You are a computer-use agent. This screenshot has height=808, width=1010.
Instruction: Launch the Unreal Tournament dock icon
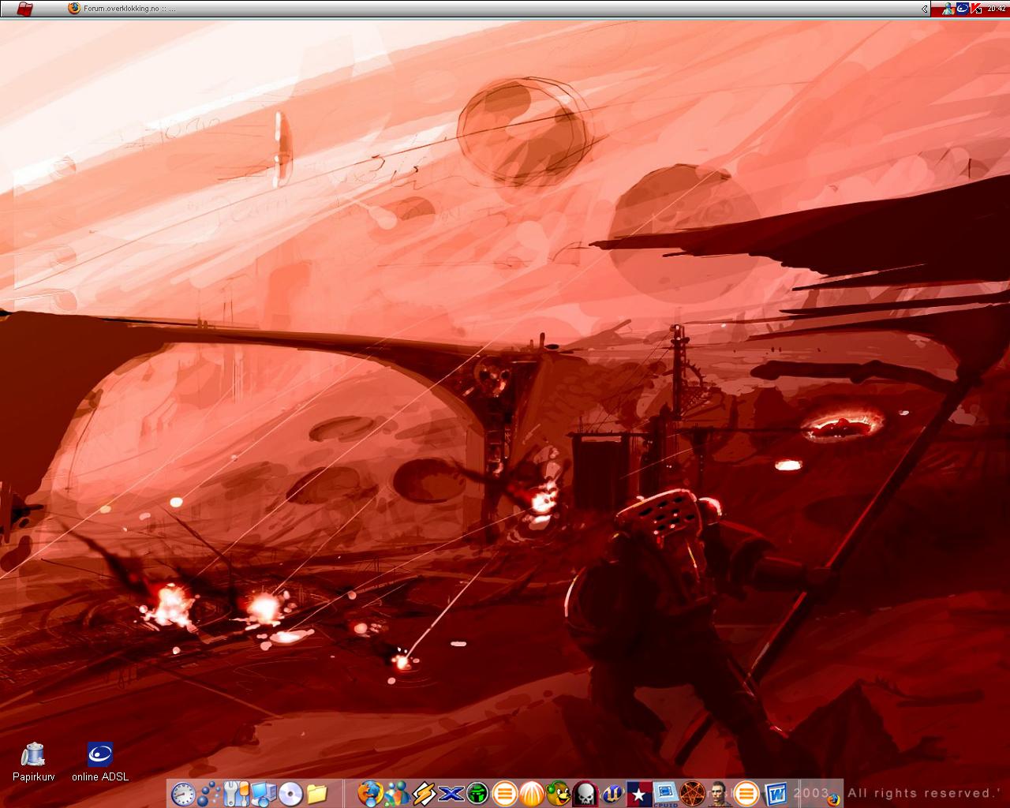click(x=612, y=793)
